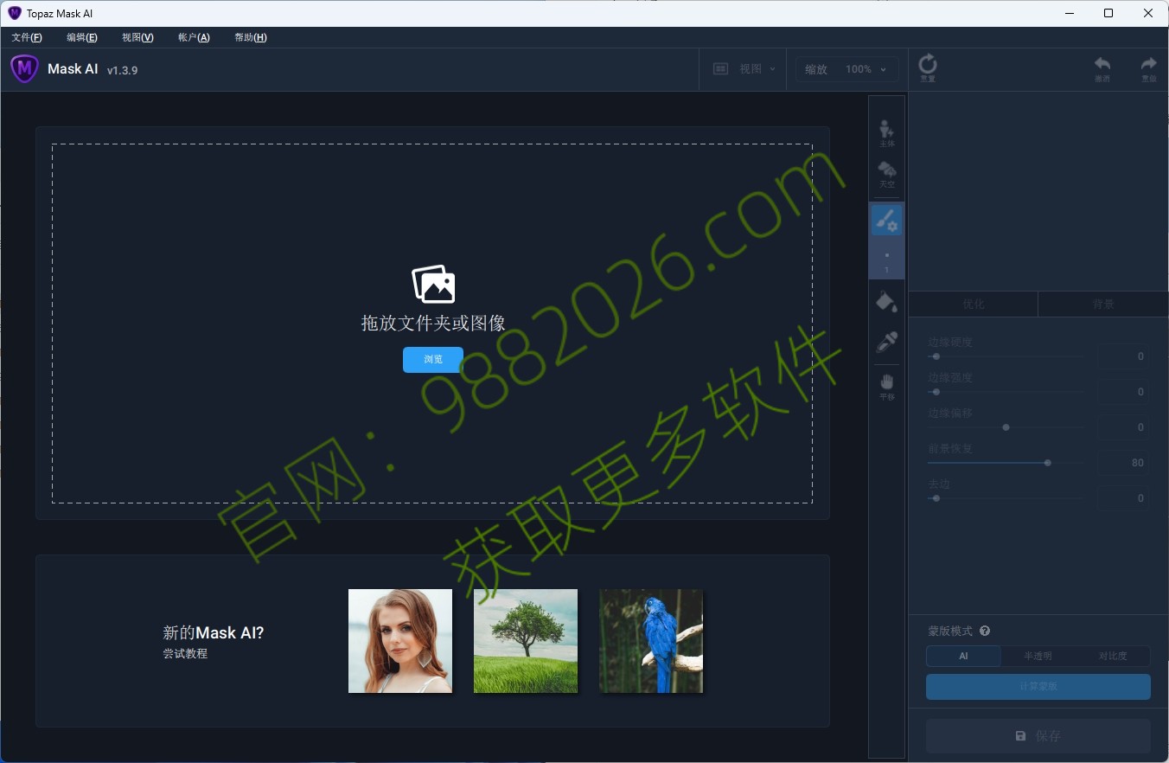This screenshot has height=763, width=1169.
Task: Minimize the Topaz Mask AI window
Action: click(1069, 13)
